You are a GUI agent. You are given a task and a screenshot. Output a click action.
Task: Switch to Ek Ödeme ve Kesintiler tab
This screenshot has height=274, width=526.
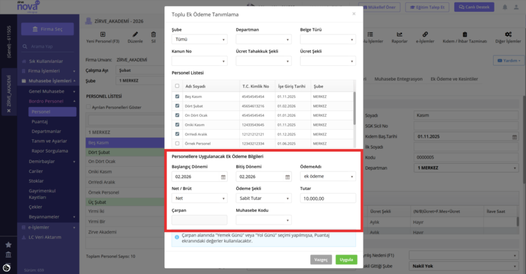coord(454,79)
